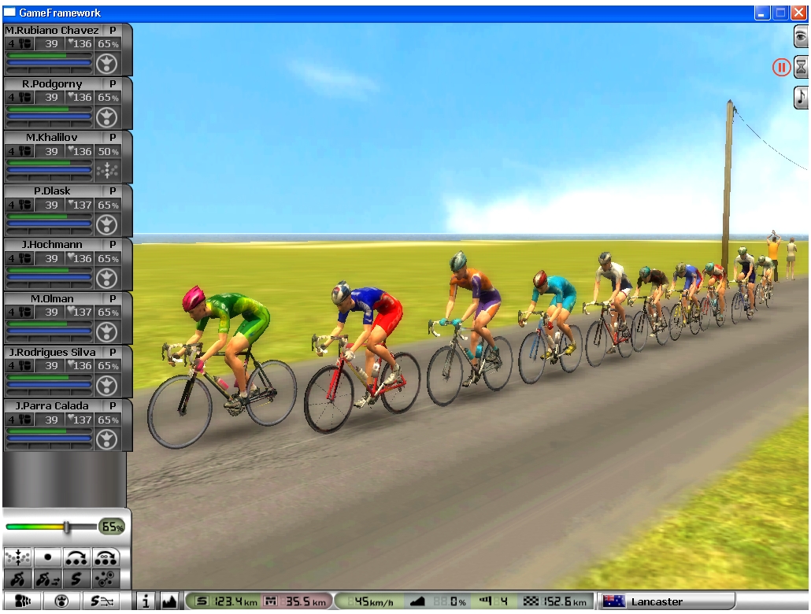Toggle camera view with the eye icon

pos(801,36)
